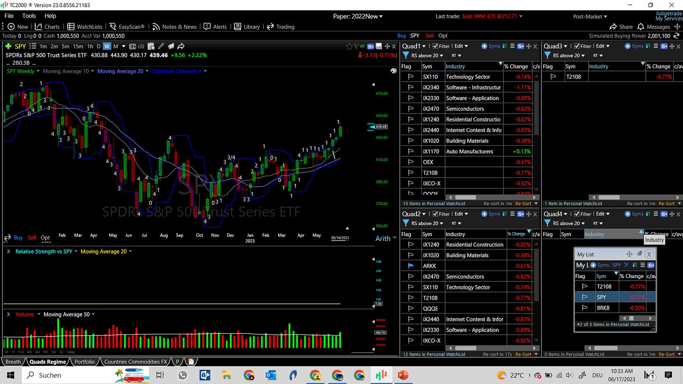Image resolution: width=683 pixels, height=384 pixels.
Task: Click the pin icon in My List popup
Action: point(639,254)
